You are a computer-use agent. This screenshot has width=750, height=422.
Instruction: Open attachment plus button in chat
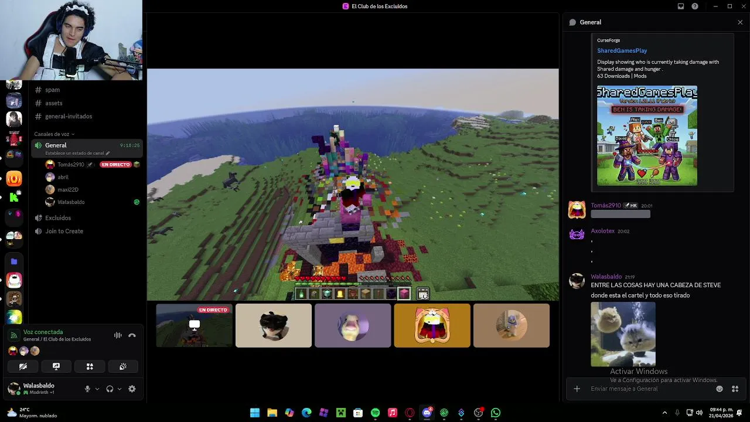click(x=577, y=389)
